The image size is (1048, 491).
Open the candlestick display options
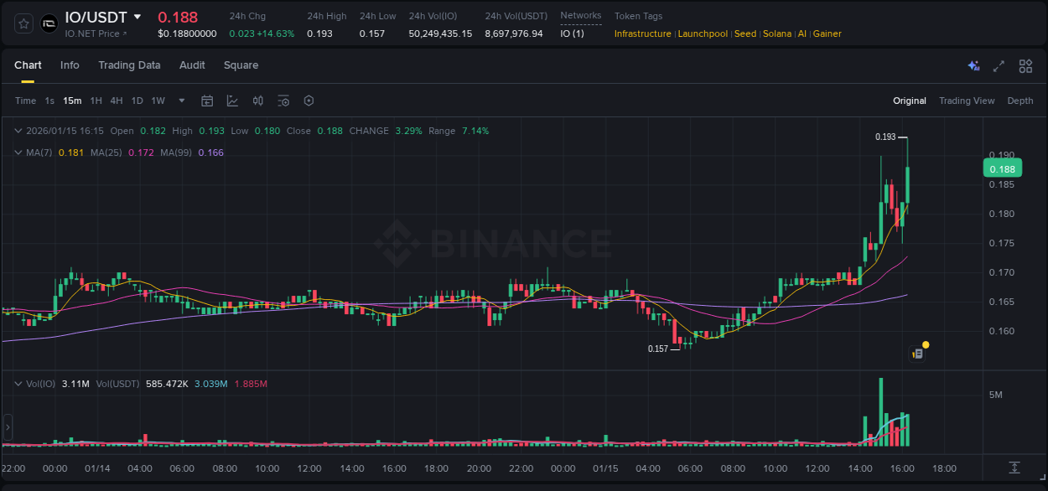tap(258, 101)
